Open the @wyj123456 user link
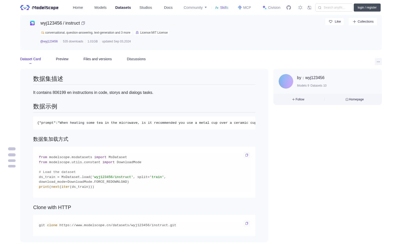This screenshot has height=251, width=402. [49, 41]
